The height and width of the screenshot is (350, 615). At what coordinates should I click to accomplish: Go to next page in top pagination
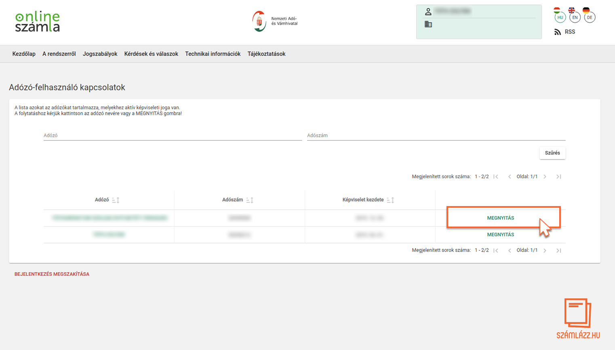click(x=545, y=177)
